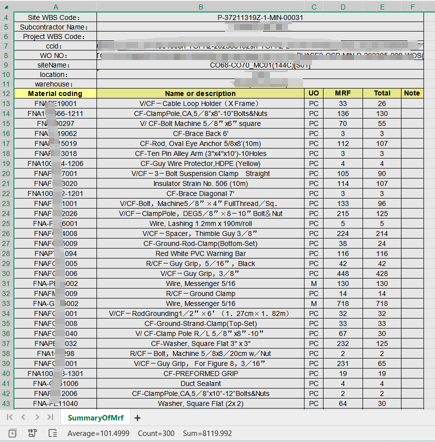
Task: Click the MRF header cell
Action: pyautogui.click(x=343, y=93)
